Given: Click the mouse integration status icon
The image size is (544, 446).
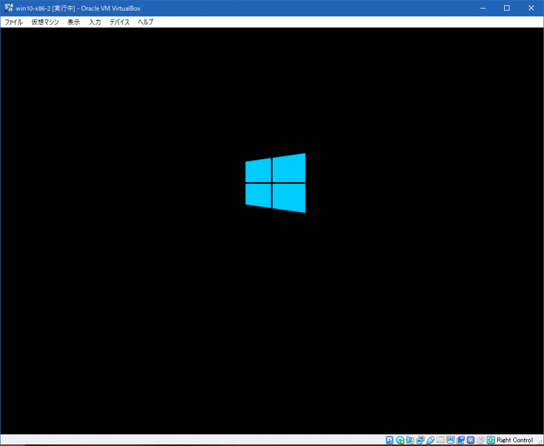Looking at the screenshot, I should tap(481, 440).
